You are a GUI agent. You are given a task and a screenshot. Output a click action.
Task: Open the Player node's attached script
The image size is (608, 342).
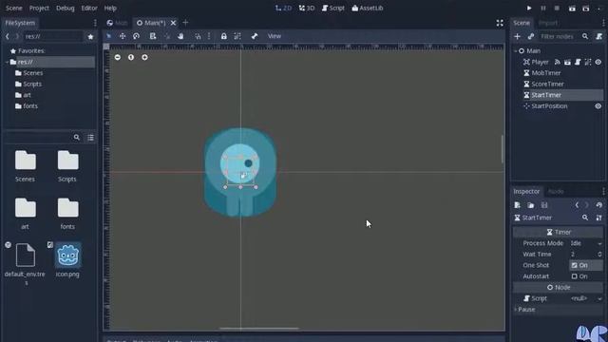point(578,62)
